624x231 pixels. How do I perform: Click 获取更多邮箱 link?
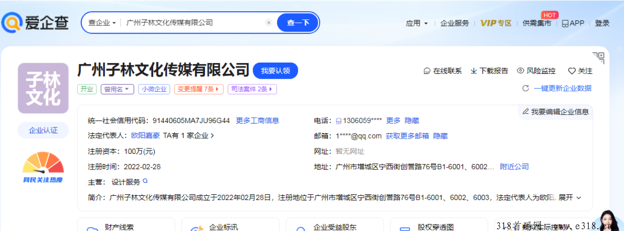coord(407,136)
